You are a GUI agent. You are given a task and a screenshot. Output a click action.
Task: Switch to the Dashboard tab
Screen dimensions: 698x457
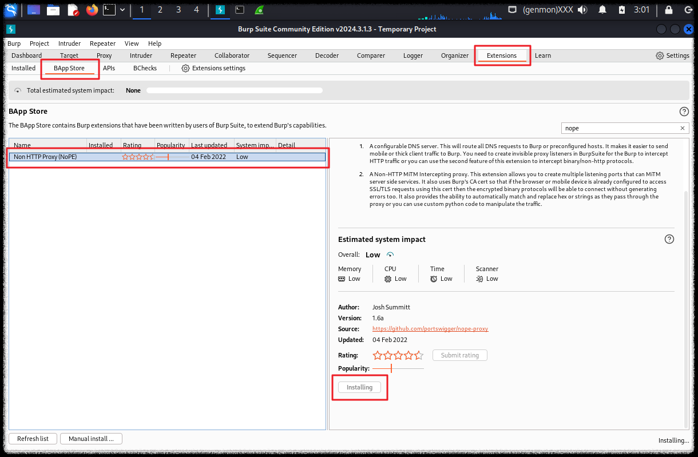pyautogui.click(x=26, y=55)
